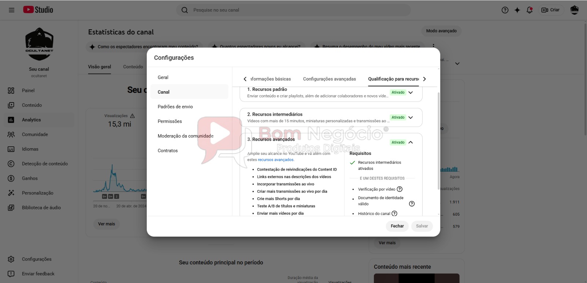
Task: Select Contratos settings section
Action: (x=189, y=150)
